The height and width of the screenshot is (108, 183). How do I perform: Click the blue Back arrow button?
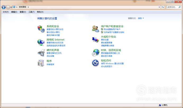click(x=4, y=7)
